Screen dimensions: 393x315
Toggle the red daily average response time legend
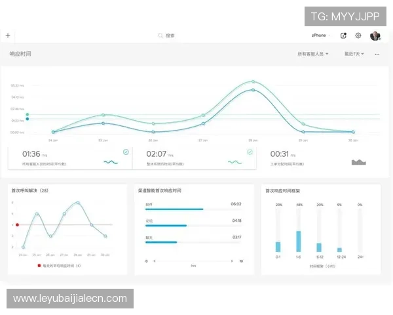coord(39,266)
